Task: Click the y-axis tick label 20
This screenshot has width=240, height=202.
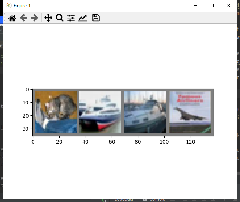Action: pyautogui.click(x=26, y=116)
